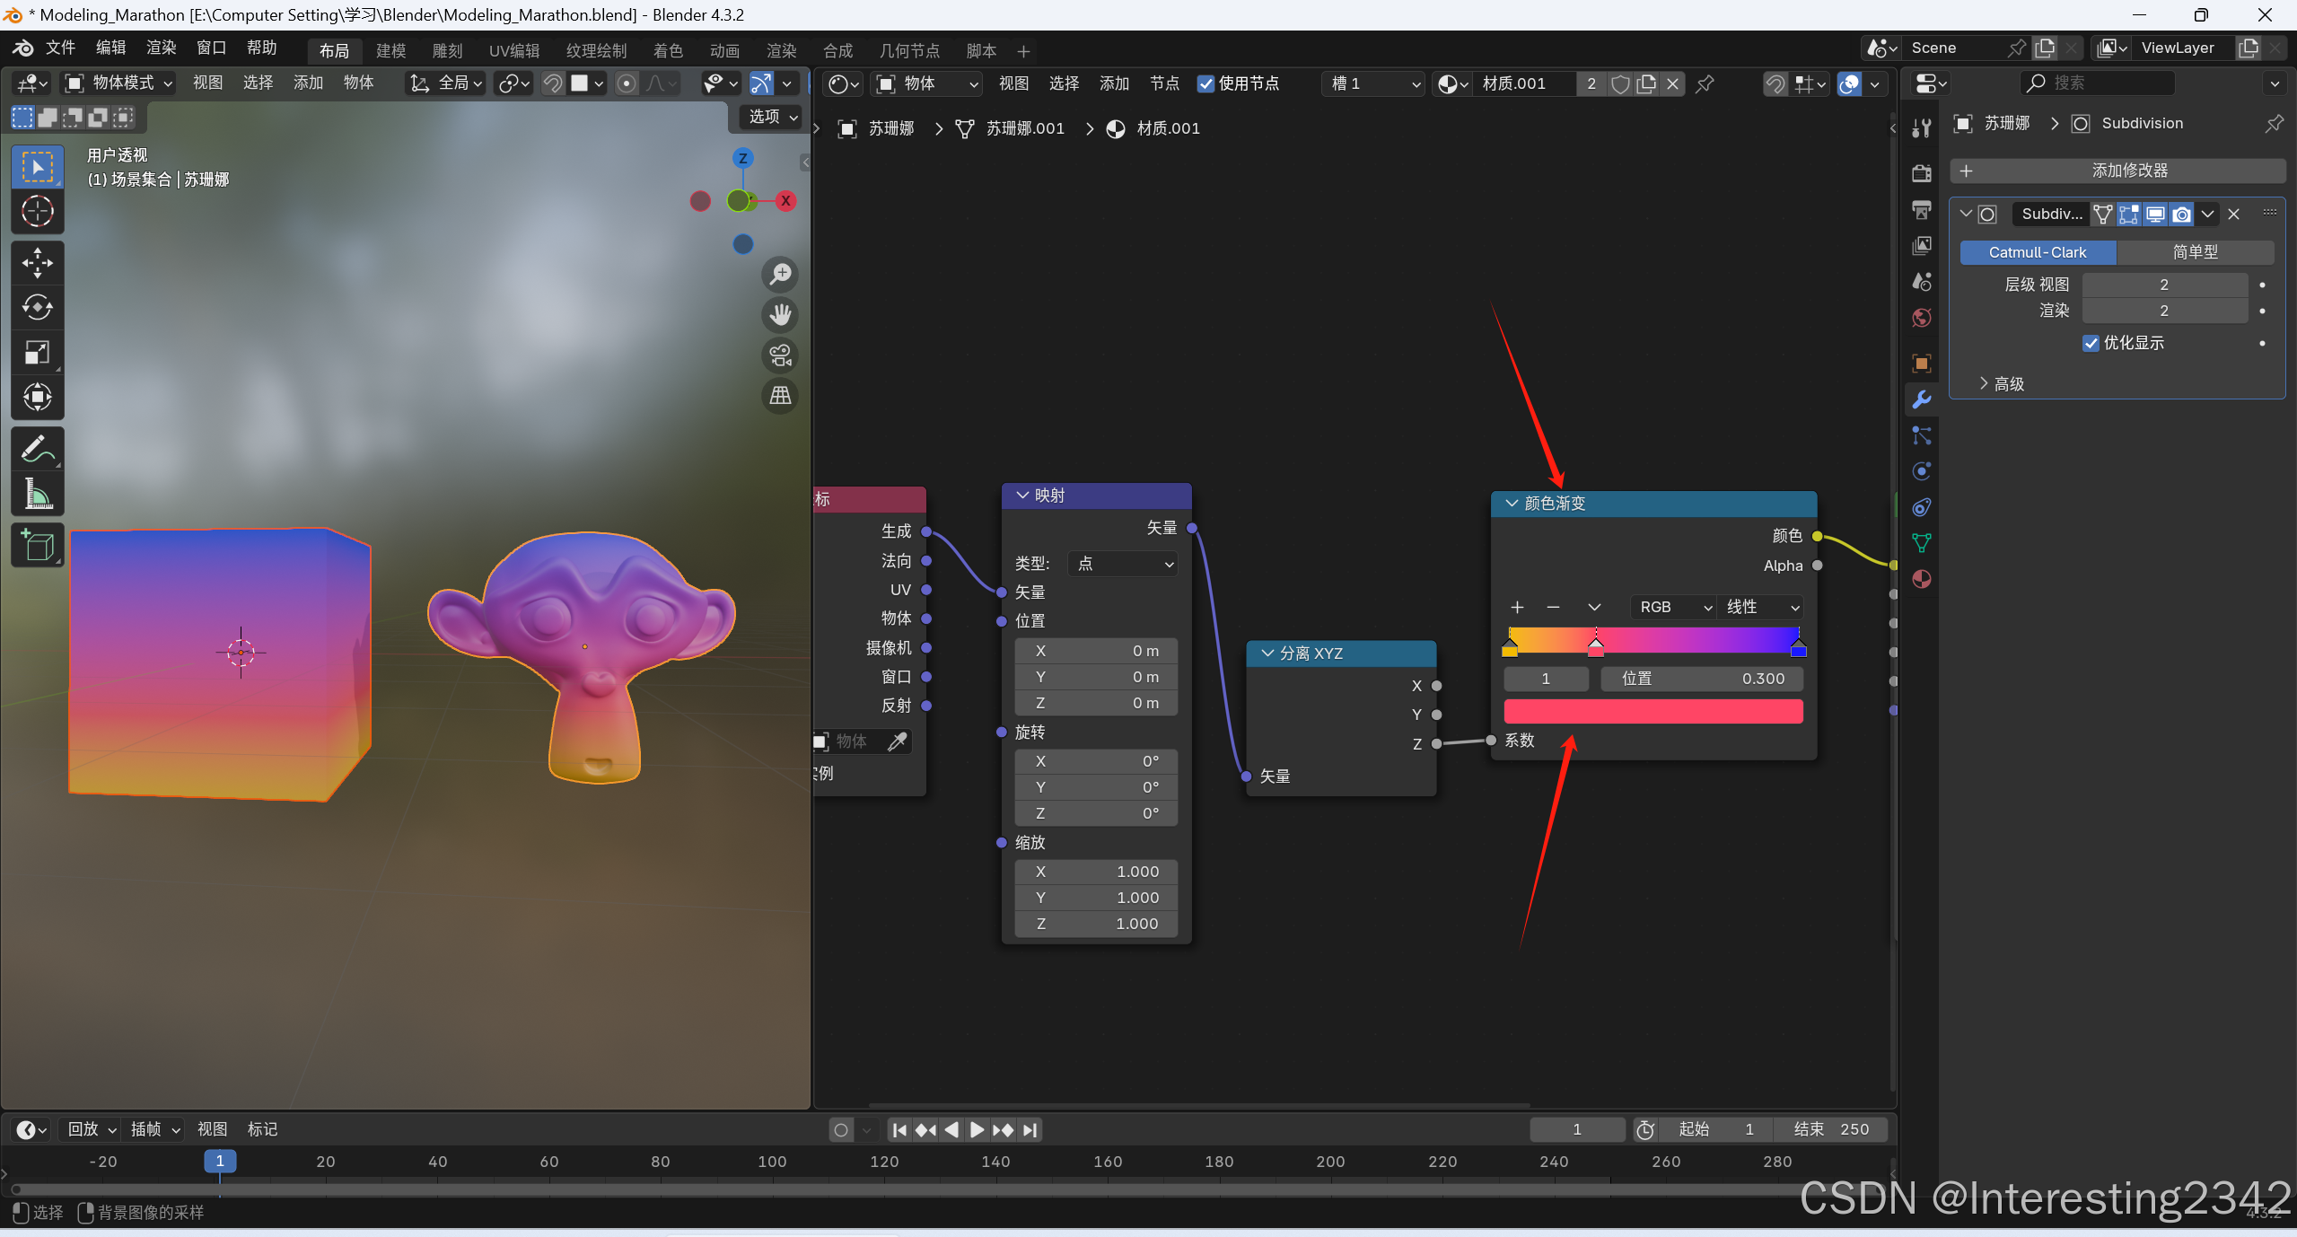Select the 简单型 subdivision button
2297x1237 pixels.
click(2194, 252)
